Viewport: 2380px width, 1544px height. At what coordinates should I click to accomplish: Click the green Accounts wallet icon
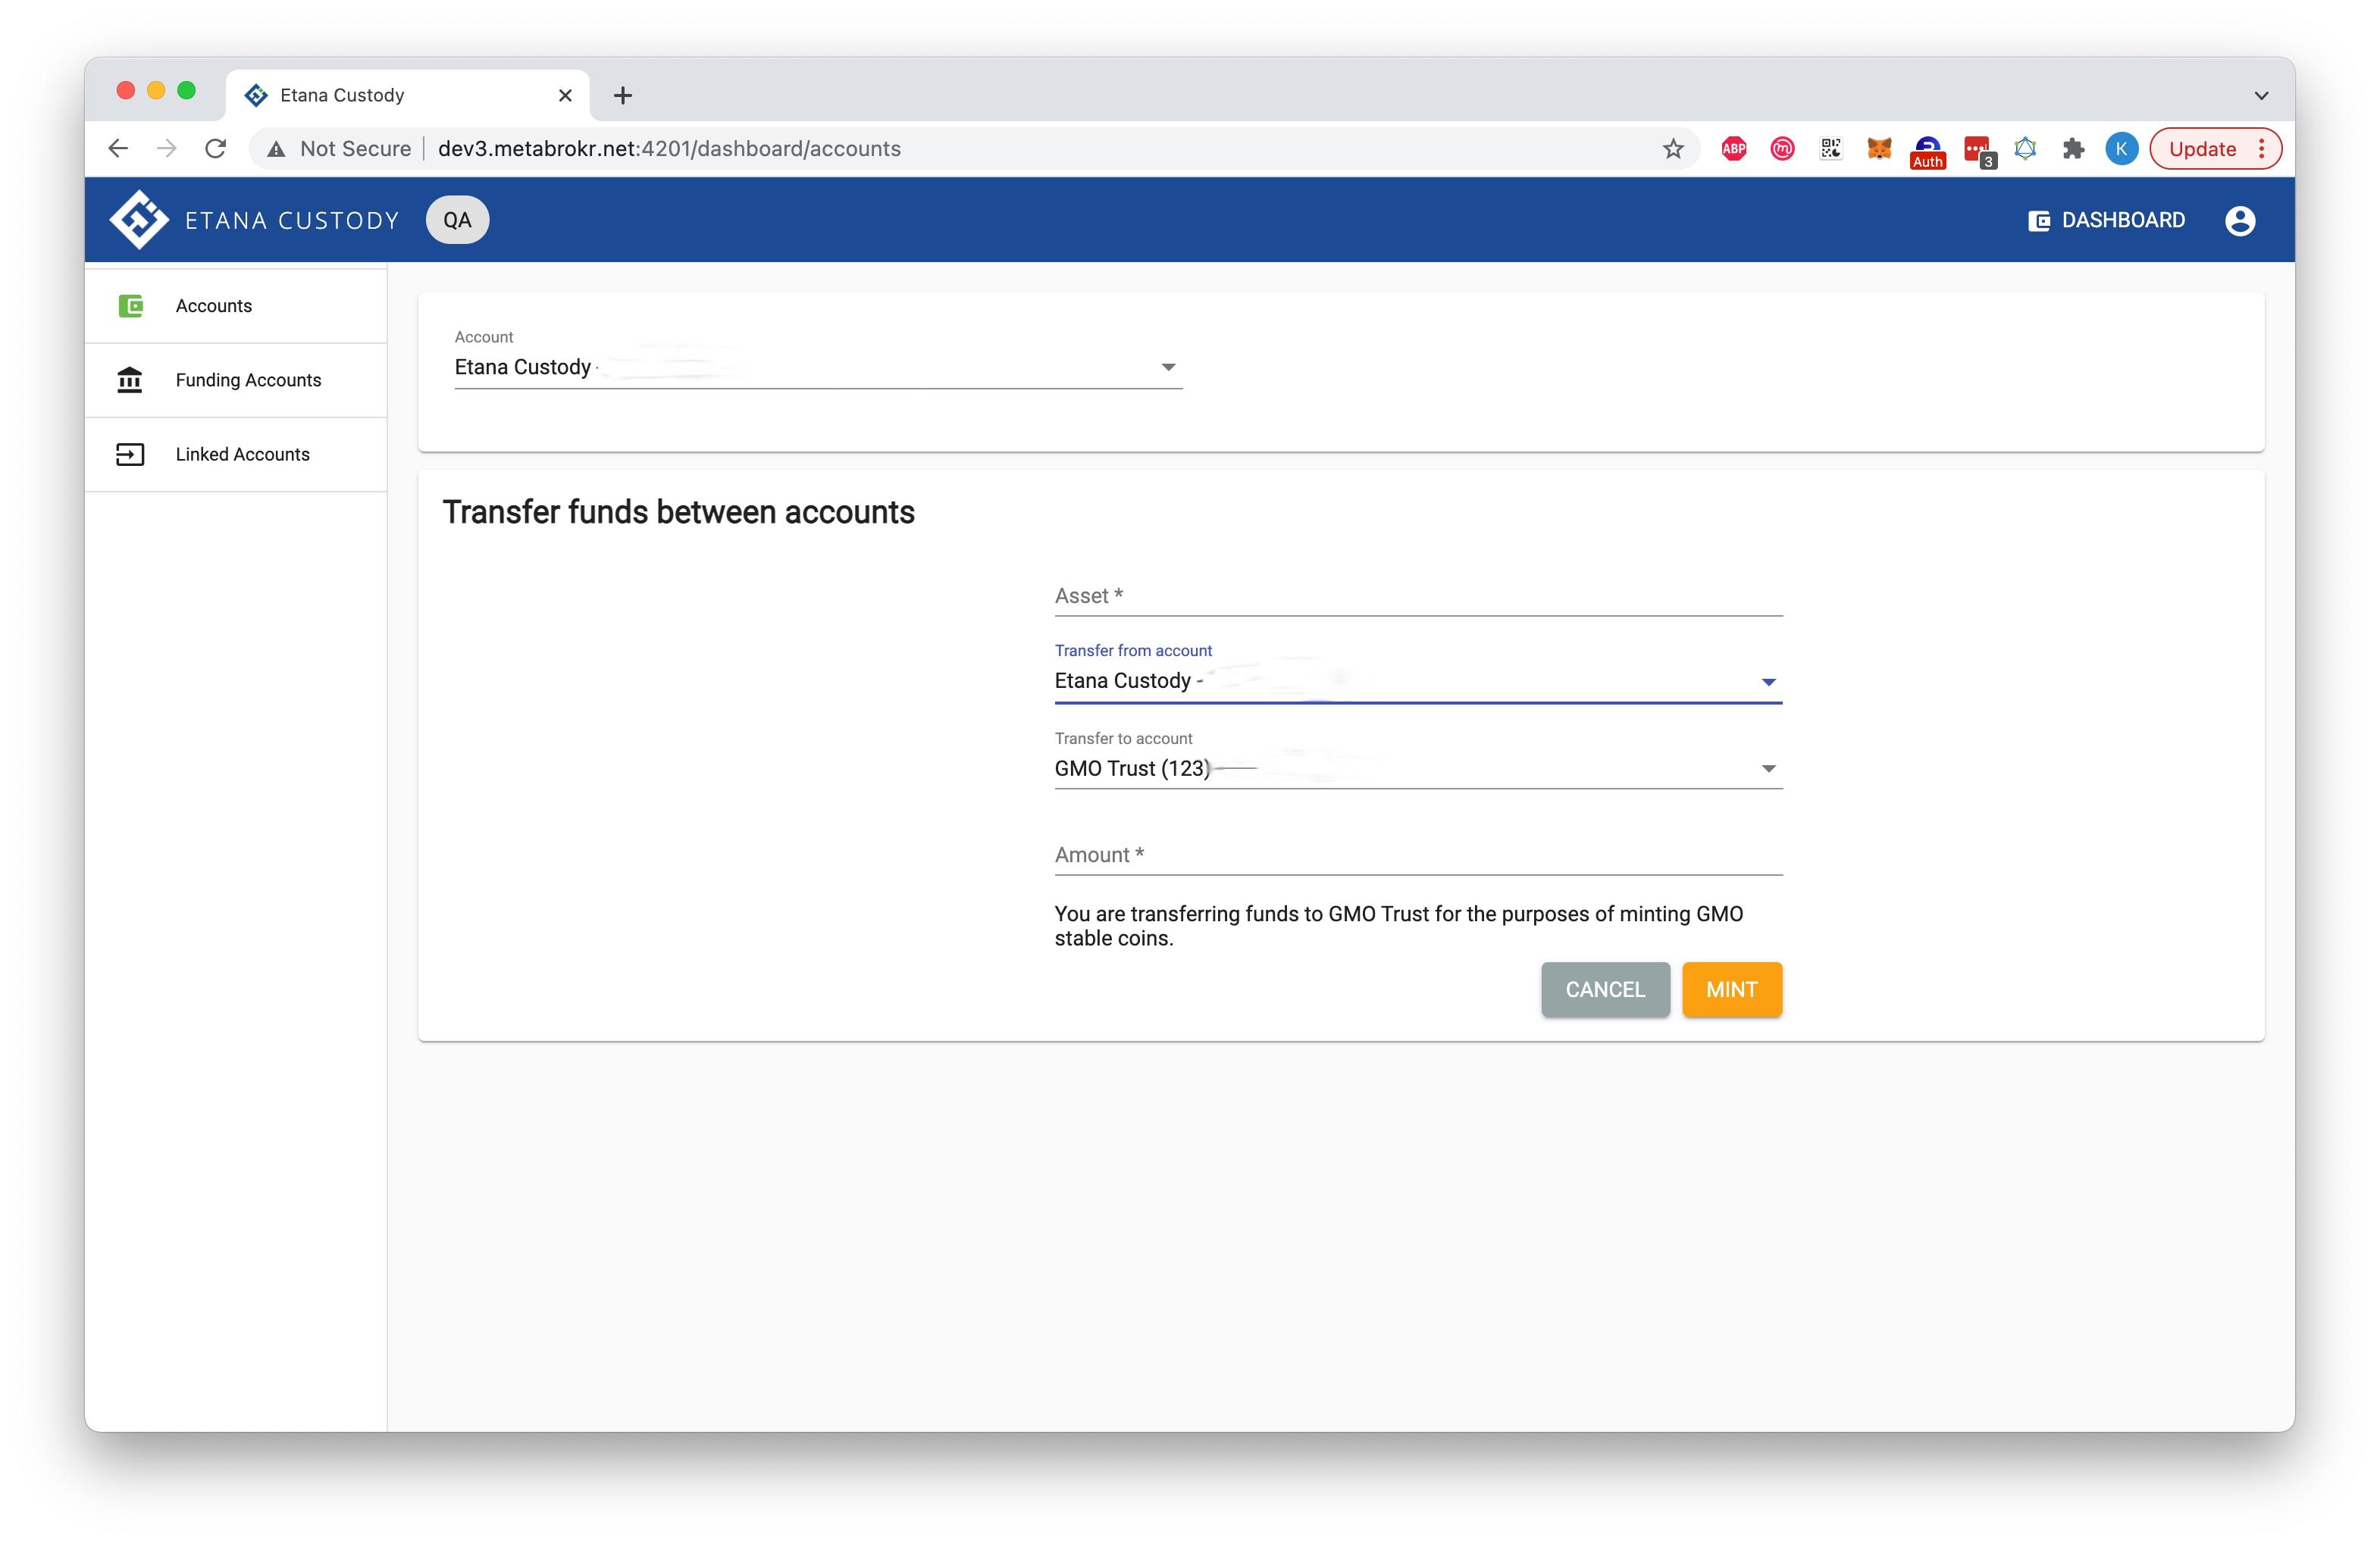point(131,306)
